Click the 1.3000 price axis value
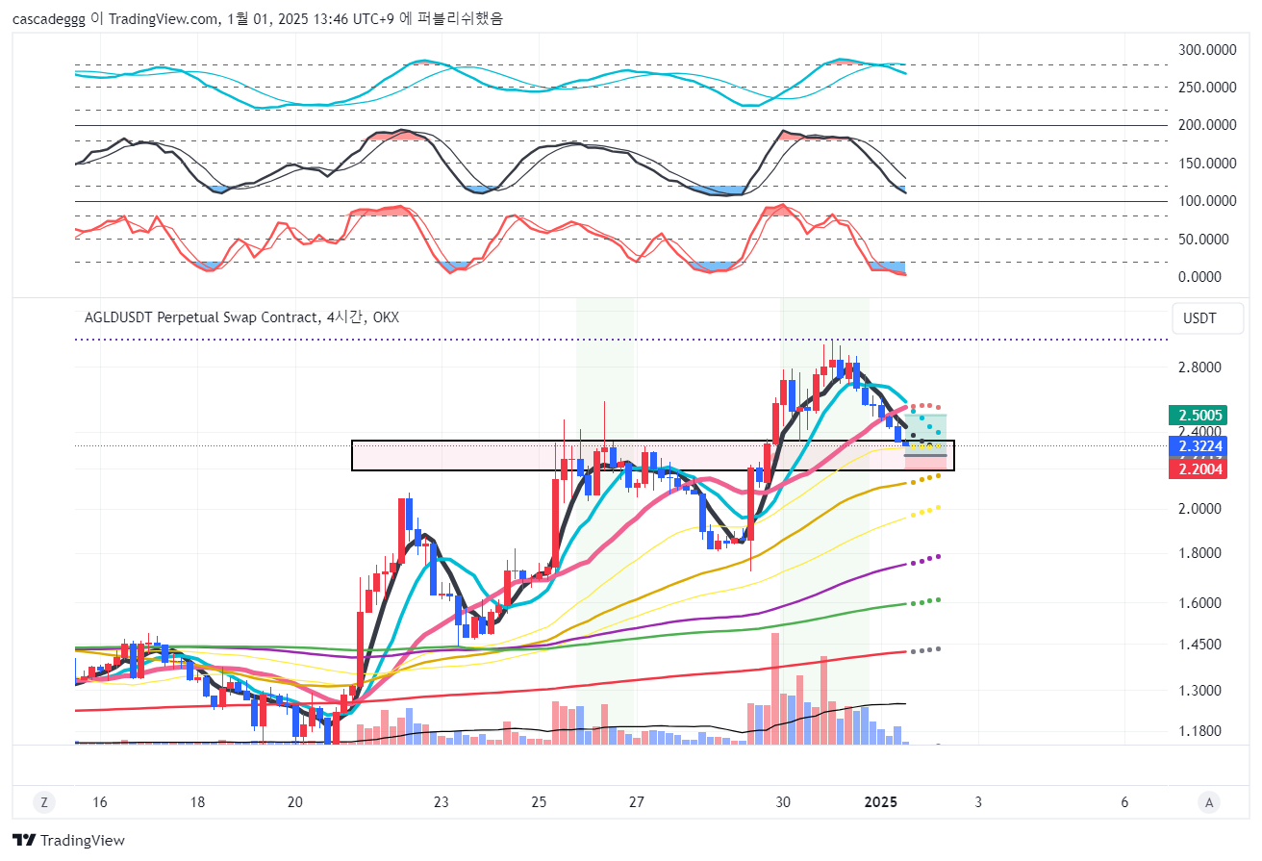Screen dimensions: 1262x861 coord(1199,691)
